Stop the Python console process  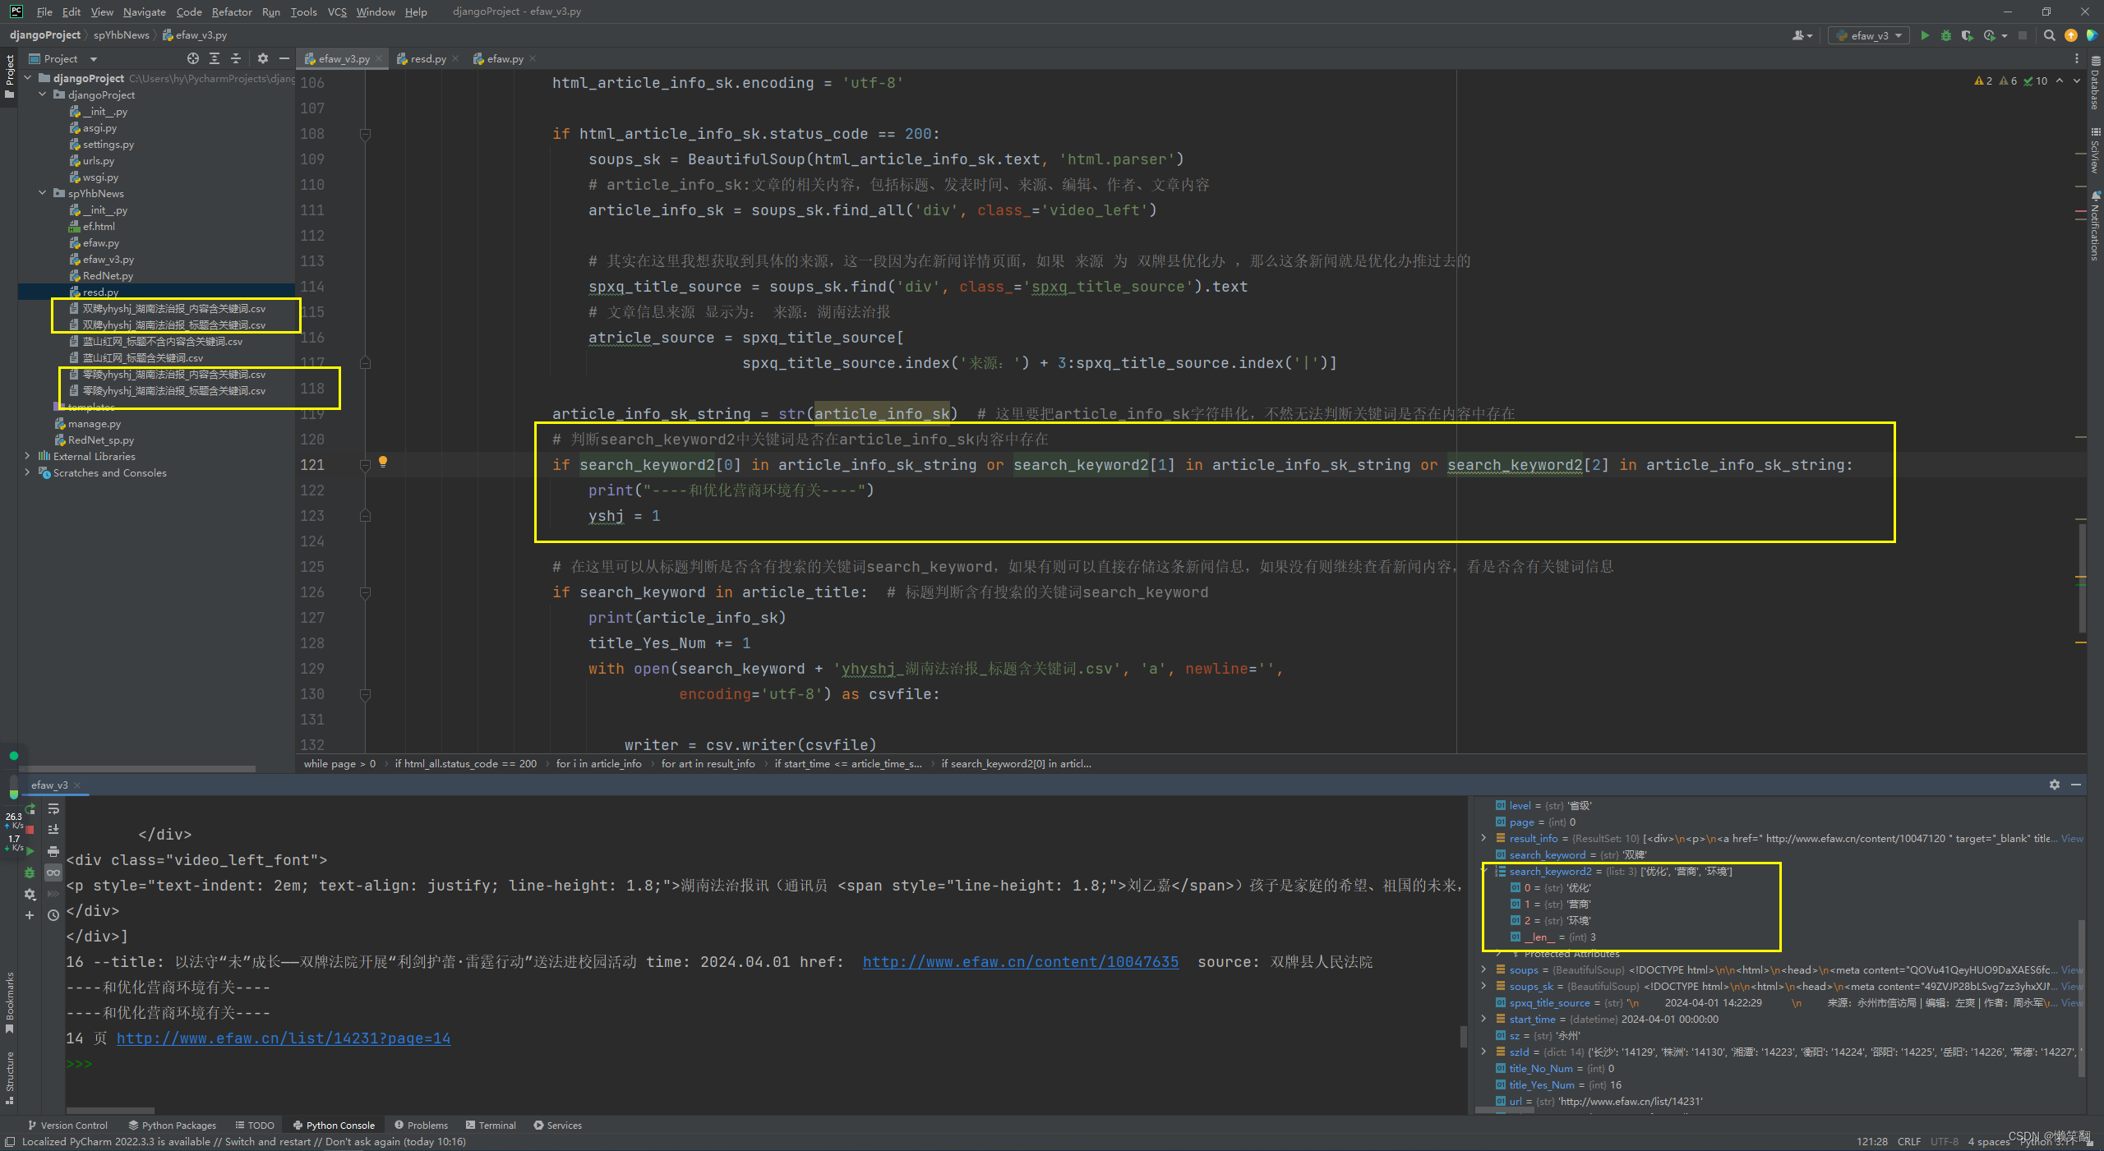(x=30, y=830)
